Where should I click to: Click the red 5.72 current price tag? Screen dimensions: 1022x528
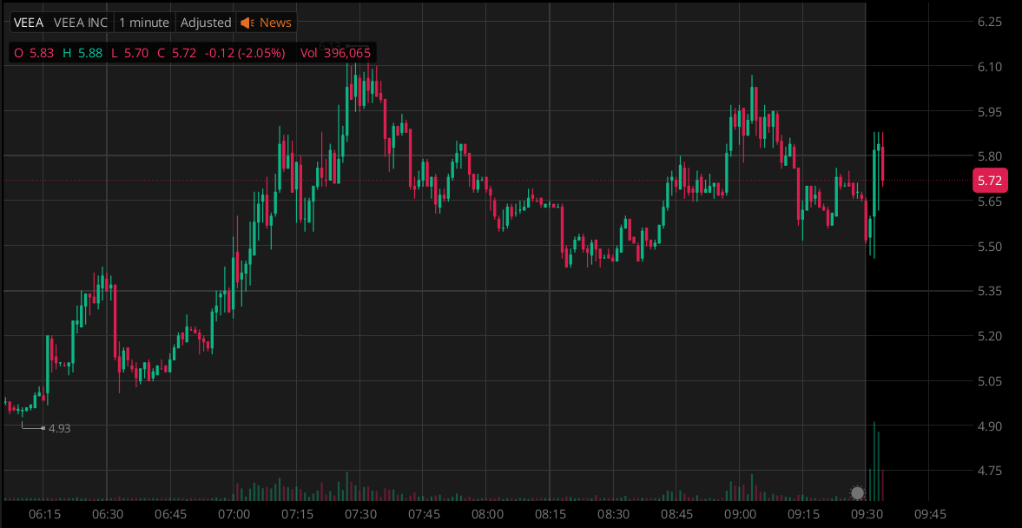990,180
